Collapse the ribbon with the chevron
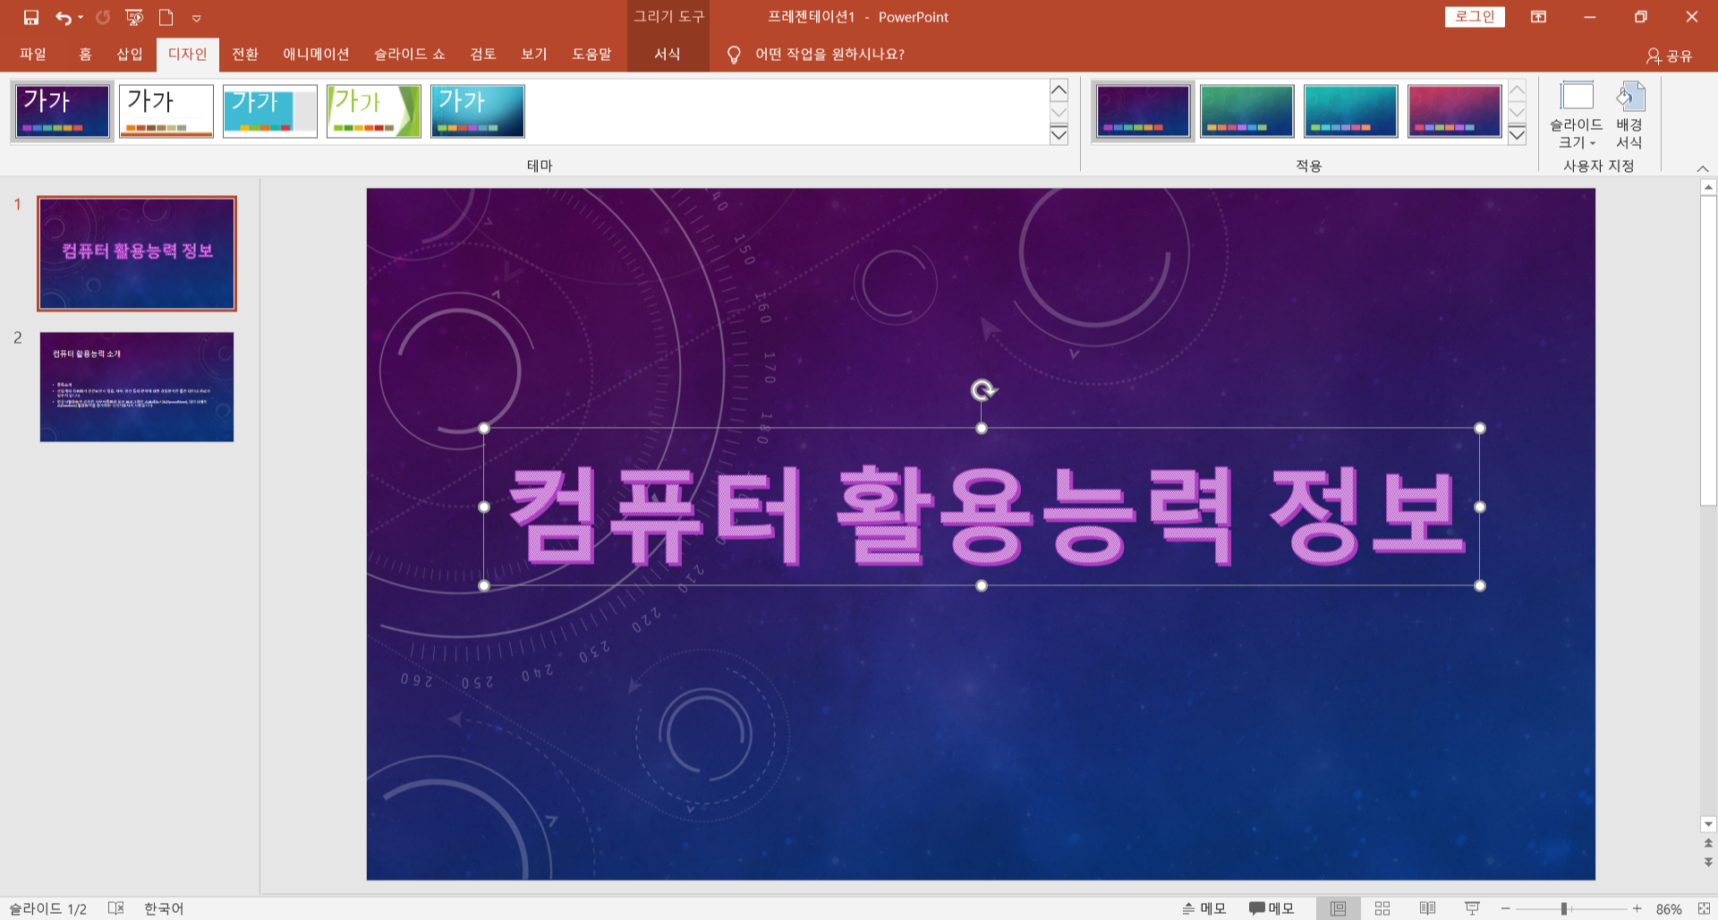This screenshot has height=920, width=1718. point(1702,168)
